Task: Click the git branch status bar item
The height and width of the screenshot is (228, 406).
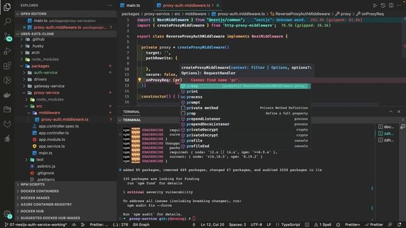Action: click(36, 225)
